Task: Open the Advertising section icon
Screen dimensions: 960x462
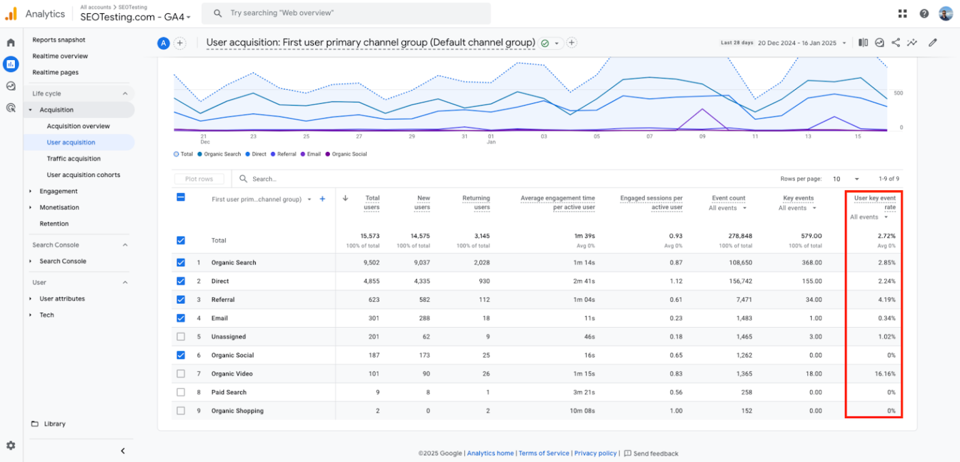Action: pos(11,108)
